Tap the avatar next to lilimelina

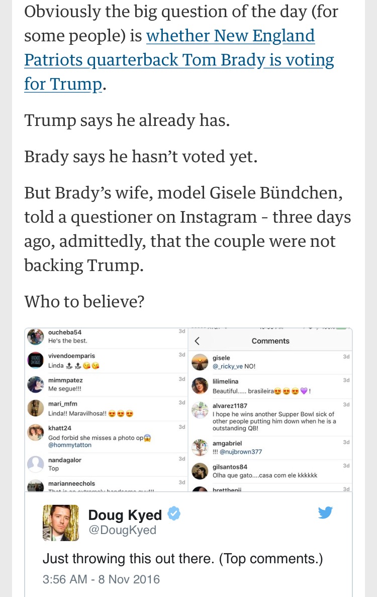(200, 386)
